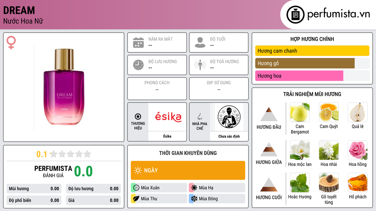Click the pink female gender symbol
This screenshot has width=376, height=211.
point(11,42)
